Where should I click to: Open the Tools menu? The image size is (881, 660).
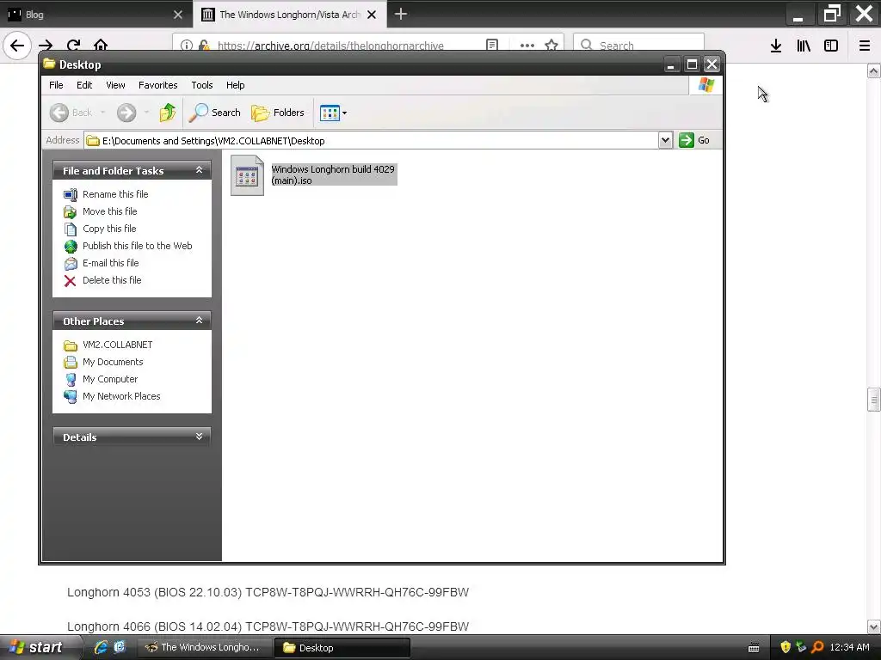tap(201, 85)
